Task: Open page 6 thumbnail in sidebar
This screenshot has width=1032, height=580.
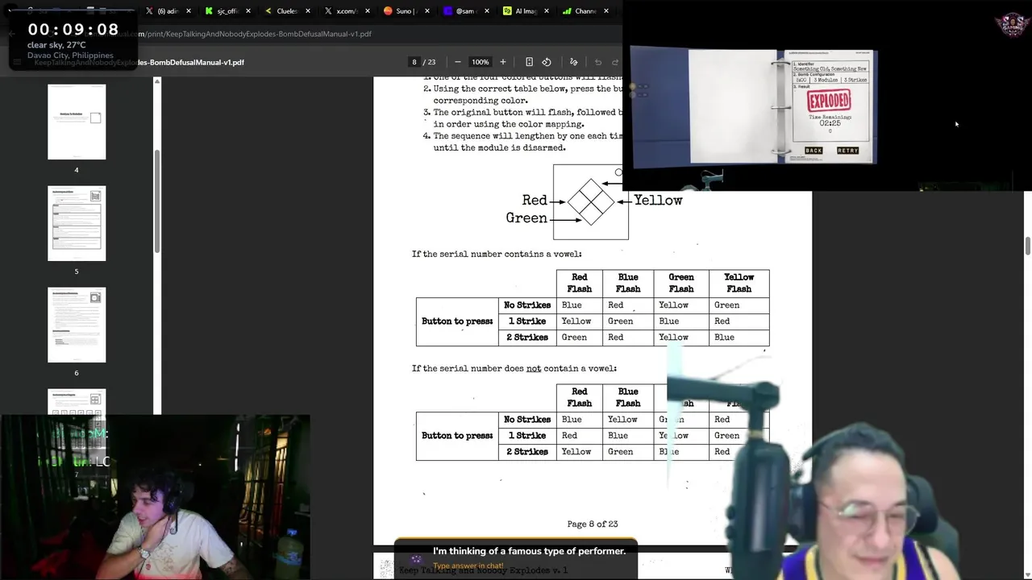Action: pos(77,325)
